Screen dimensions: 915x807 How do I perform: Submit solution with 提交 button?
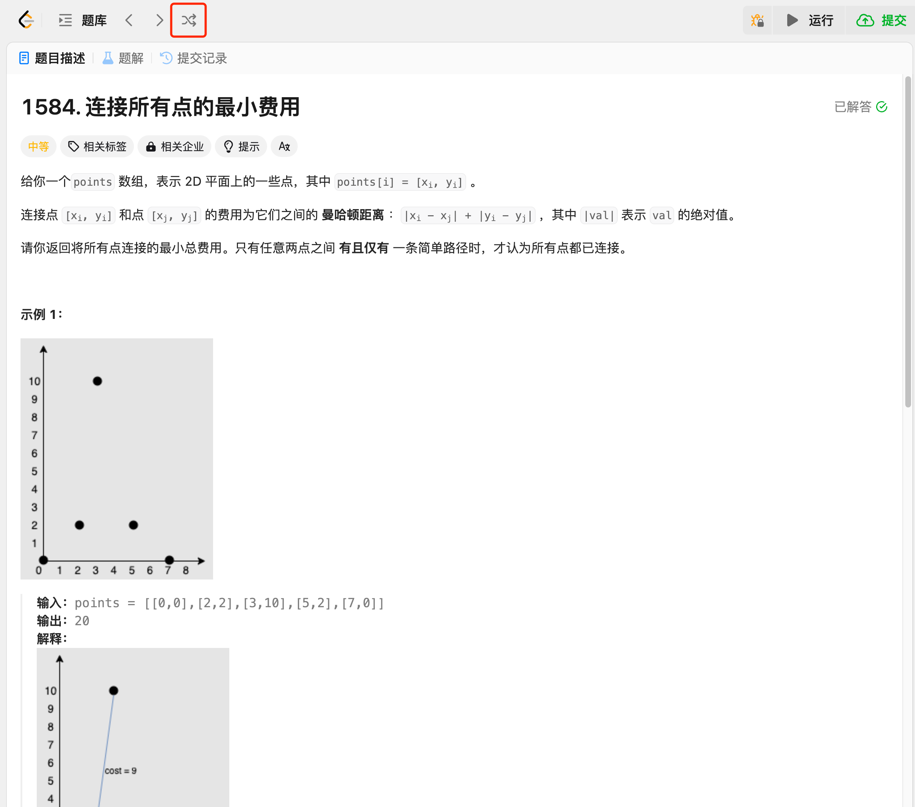point(881,20)
